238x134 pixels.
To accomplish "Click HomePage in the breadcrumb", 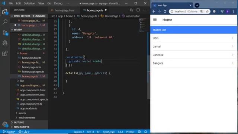I will click(112, 16).
